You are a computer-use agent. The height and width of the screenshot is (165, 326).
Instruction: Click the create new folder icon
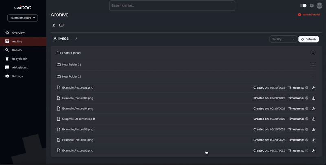pos(62,25)
